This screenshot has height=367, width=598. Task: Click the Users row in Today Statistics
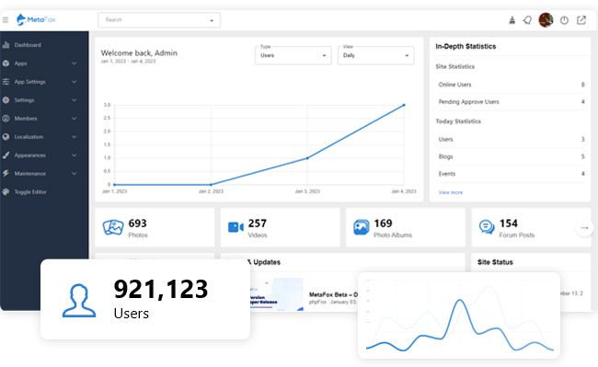pyautogui.click(x=511, y=140)
